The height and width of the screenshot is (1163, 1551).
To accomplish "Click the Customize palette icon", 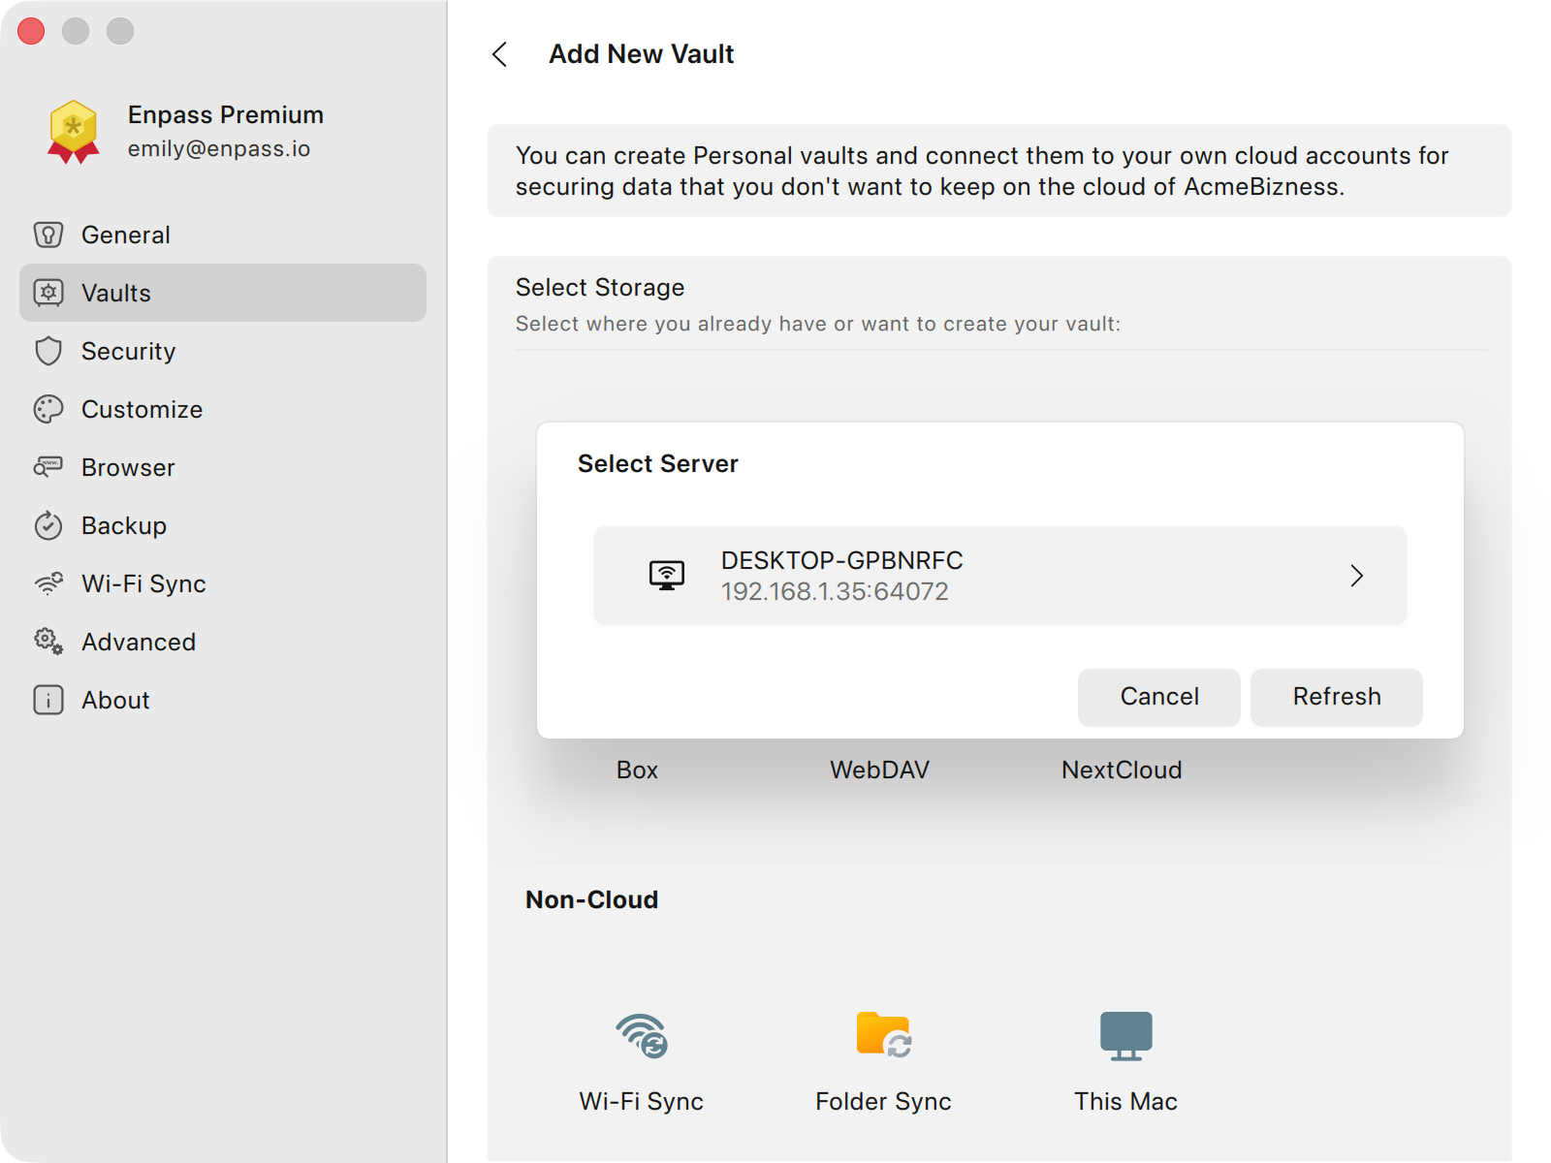I will tap(48, 409).
